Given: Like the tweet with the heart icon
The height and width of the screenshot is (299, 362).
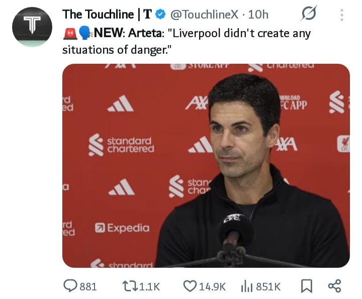Looking at the screenshot, I should click(190, 286).
